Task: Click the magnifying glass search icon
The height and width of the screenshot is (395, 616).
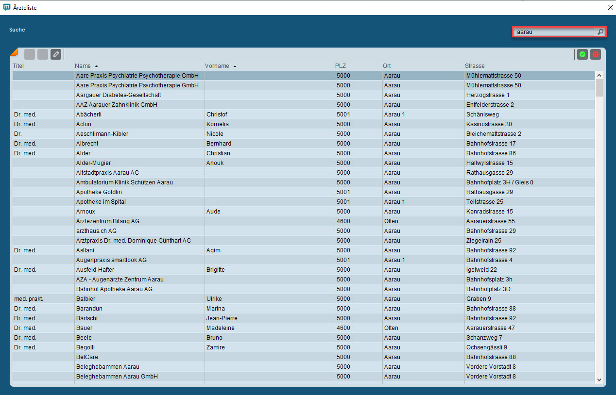Action: [600, 32]
